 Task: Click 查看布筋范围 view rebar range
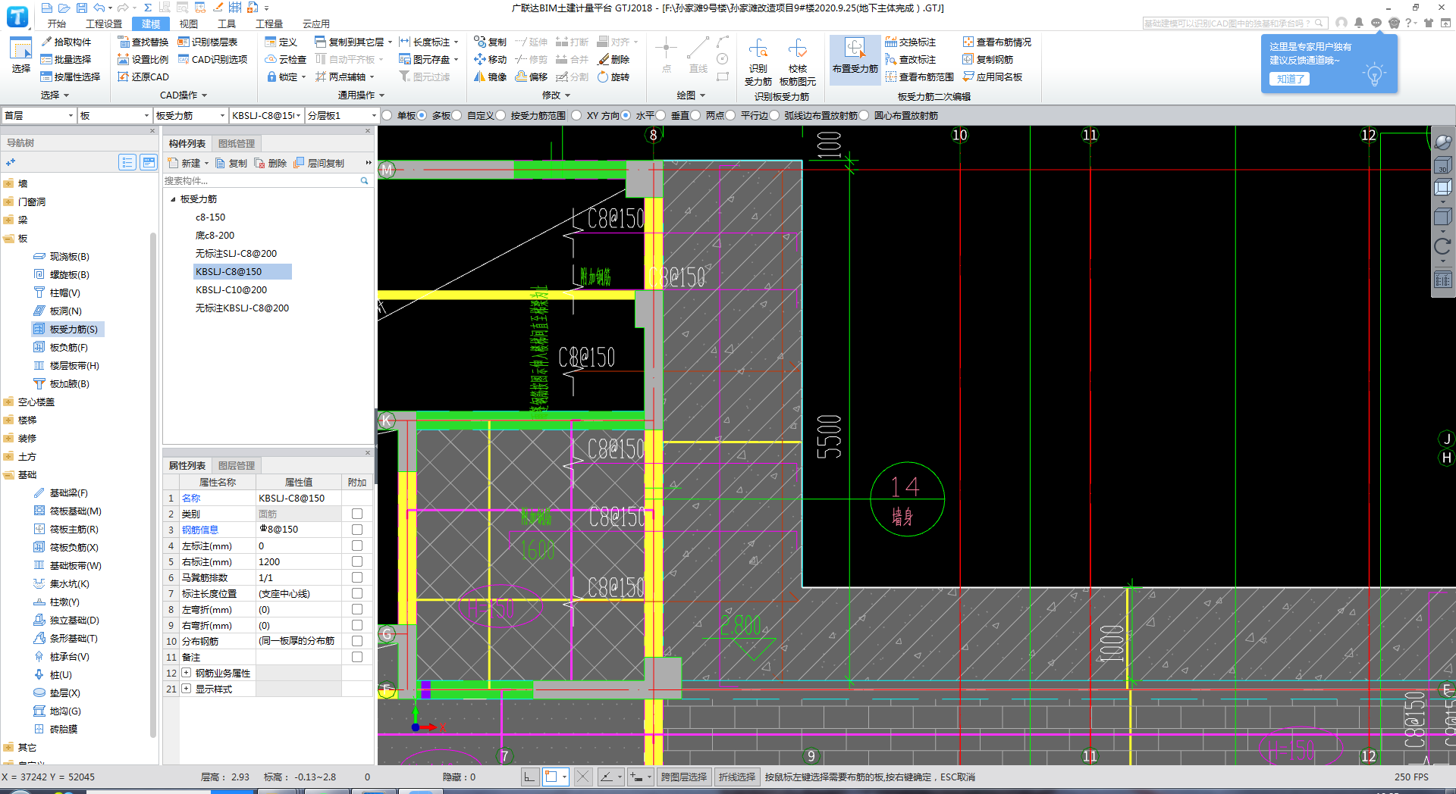[920, 77]
